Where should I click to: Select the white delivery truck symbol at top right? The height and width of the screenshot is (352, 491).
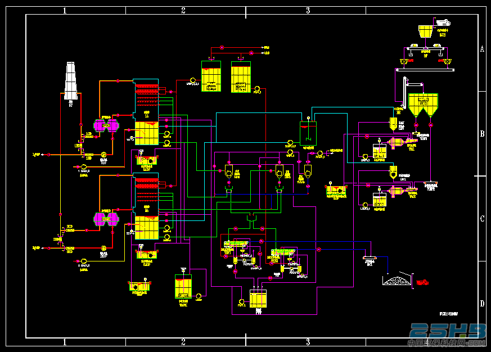coord(443,22)
